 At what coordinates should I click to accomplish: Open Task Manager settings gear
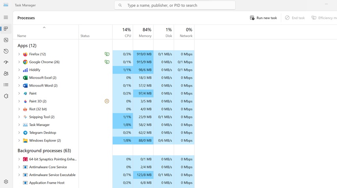[6, 182]
